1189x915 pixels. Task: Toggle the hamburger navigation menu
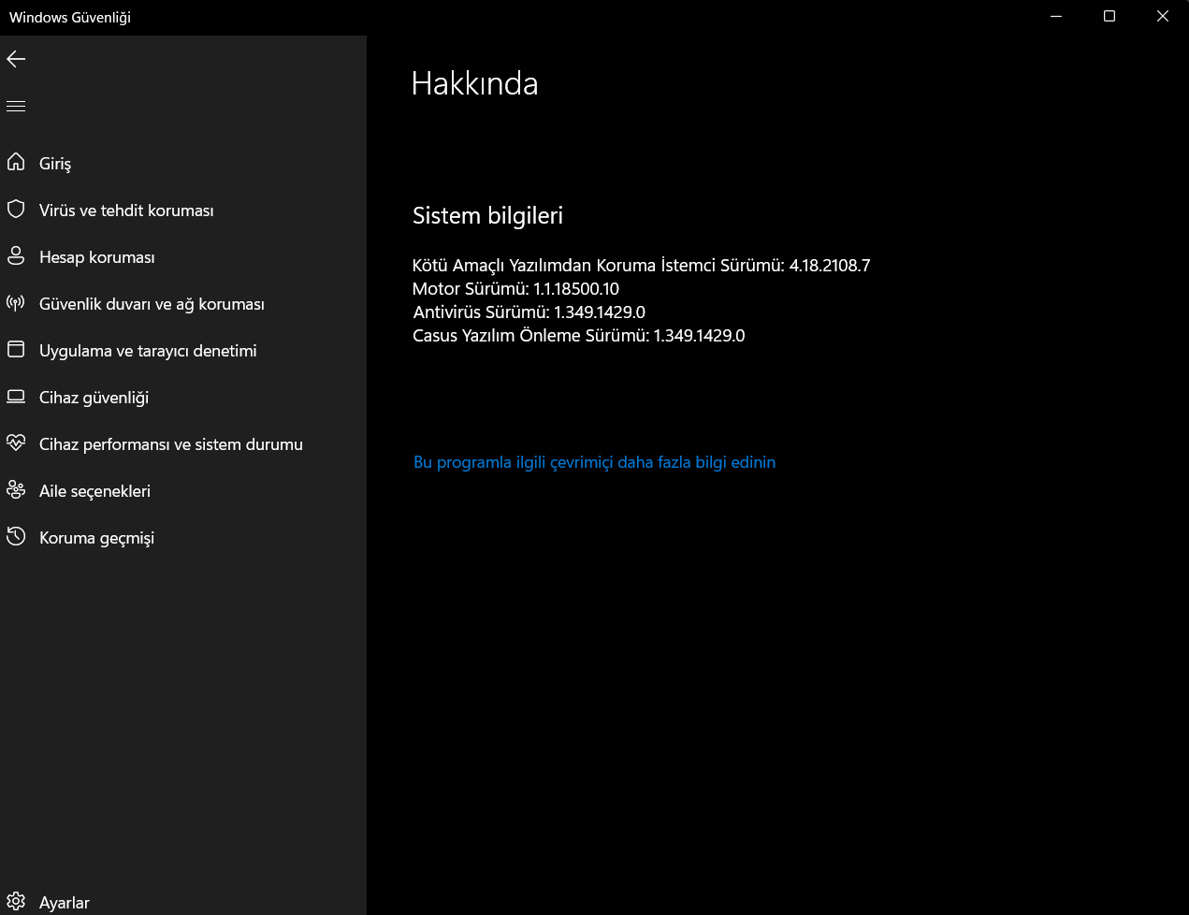click(x=16, y=107)
